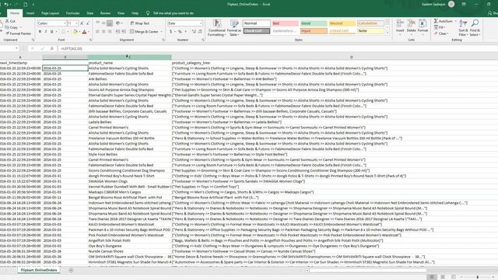Switch to the Insert tab
Viewport: 498px width, 280px height.
click(30, 13)
